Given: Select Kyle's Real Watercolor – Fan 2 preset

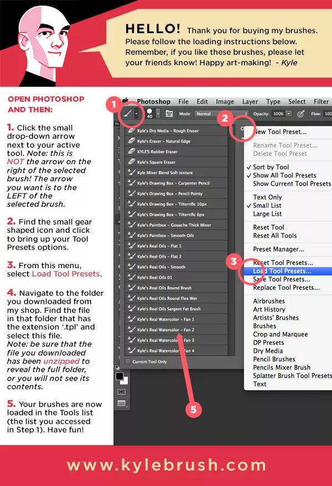Looking at the screenshot, I should [x=177, y=330].
